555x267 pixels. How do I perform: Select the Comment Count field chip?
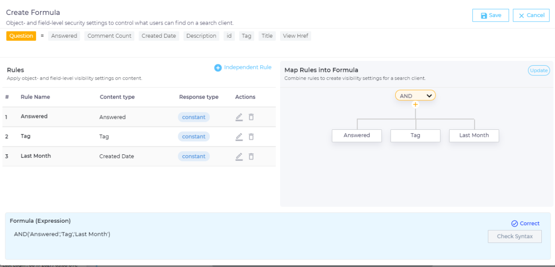[x=109, y=36]
